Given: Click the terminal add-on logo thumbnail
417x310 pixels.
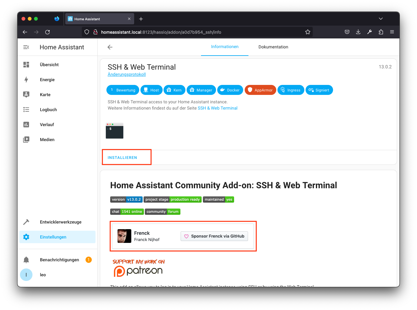Looking at the screenshot, I should pos(115,130).
